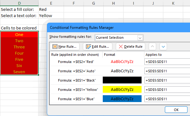This screenshot has height=116, width=190.
Task: Click the blue fill format preview
Action: pyautogui.click(x=122, y=99)
